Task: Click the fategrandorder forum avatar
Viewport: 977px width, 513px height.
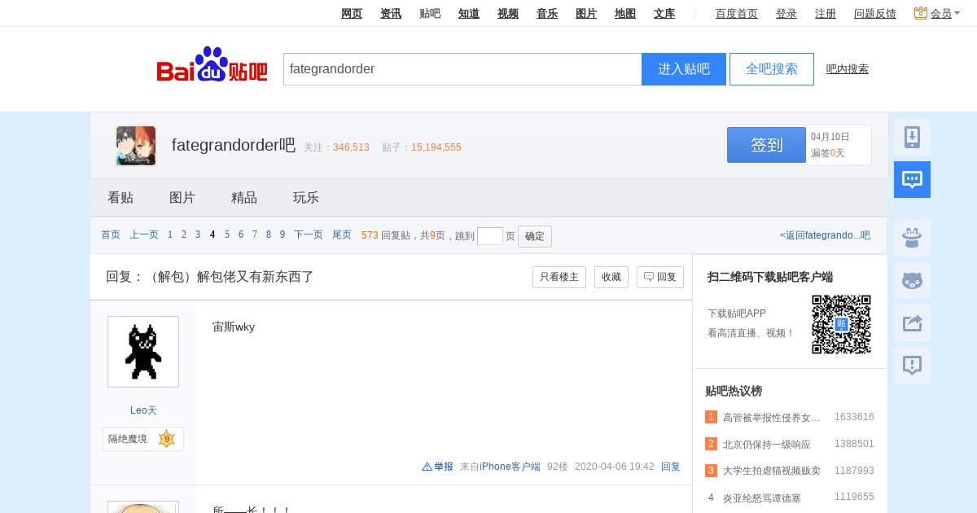Action: (x=136, y=146)
